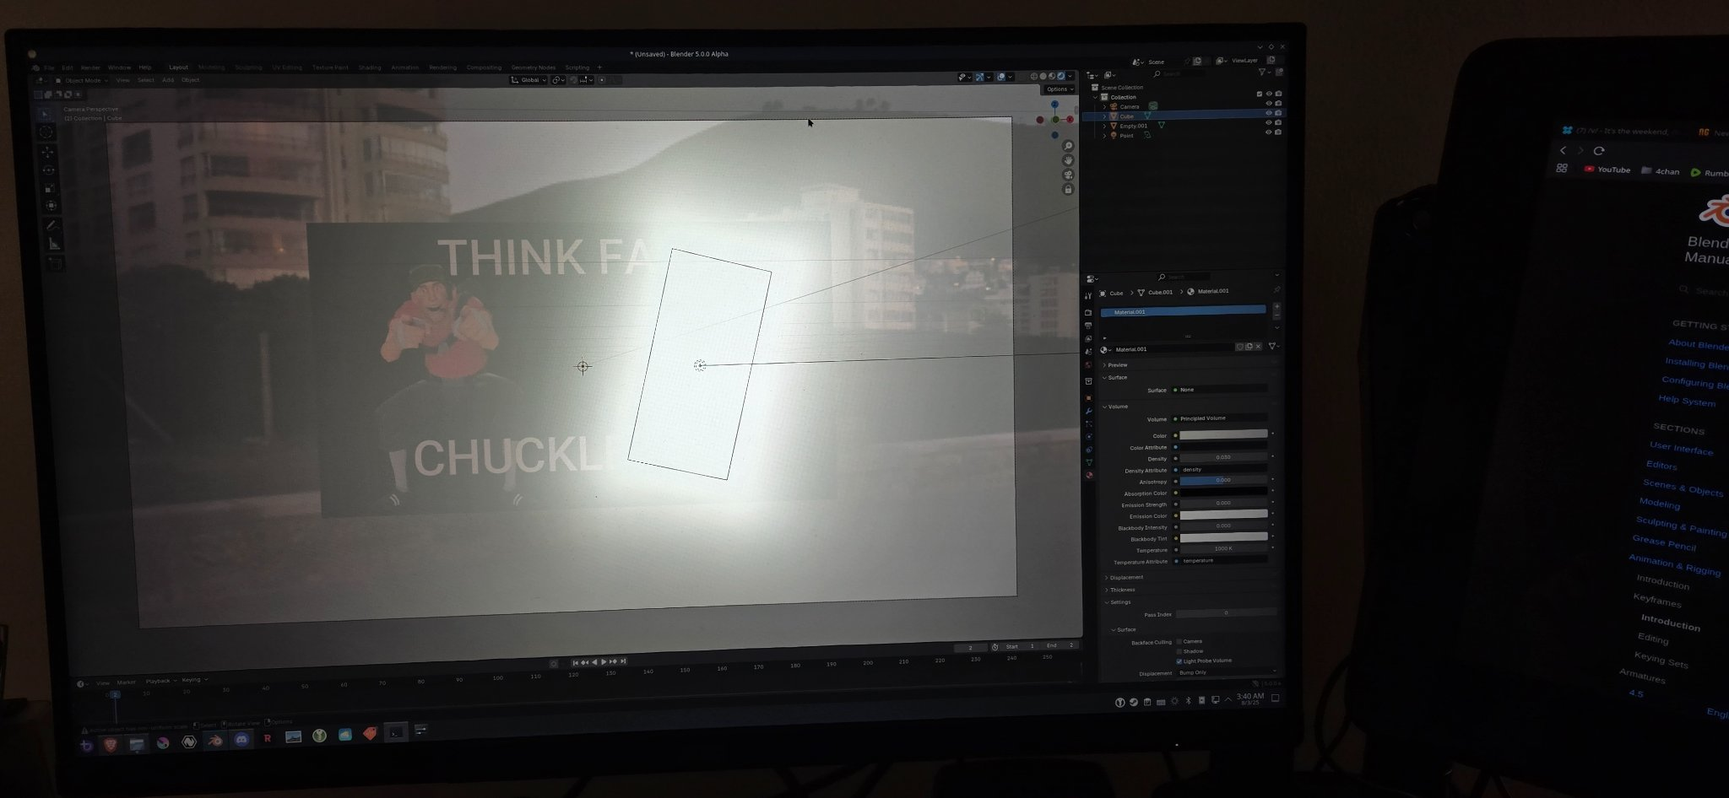The height and width of the screenshot is (798, 1729).
Task: Toggle the camera view gizmo button
Action: coord(1068,175)
